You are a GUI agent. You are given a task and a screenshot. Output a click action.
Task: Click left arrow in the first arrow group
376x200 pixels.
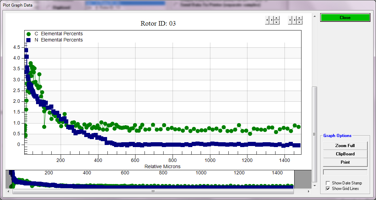tap(267, 20)
